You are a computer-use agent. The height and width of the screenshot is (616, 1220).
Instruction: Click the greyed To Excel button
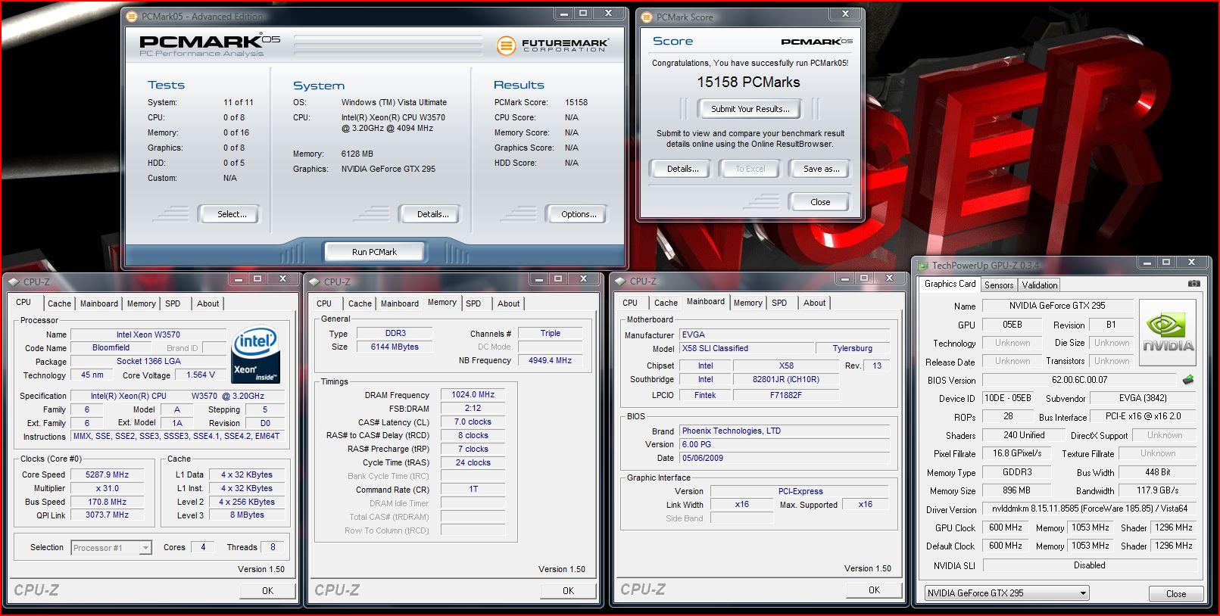click(750, 169)
